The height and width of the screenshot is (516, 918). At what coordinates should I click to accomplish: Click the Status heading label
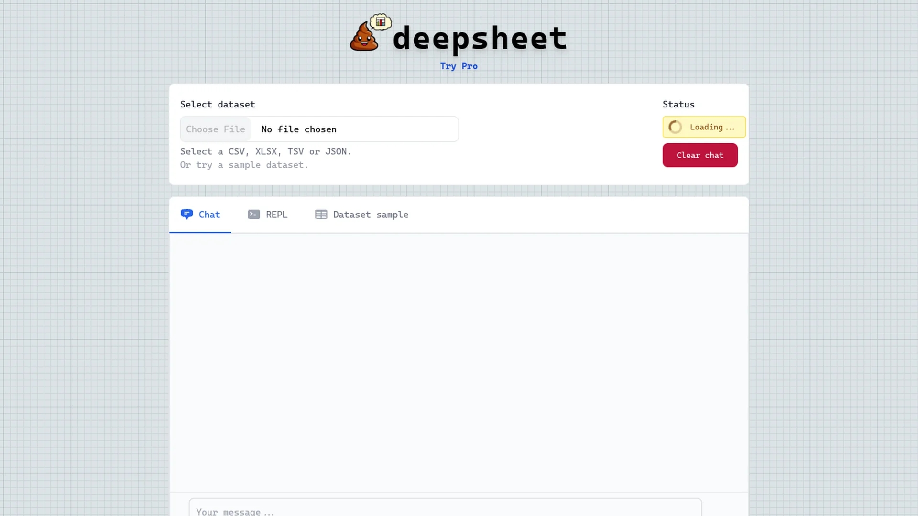pos(678,104)
